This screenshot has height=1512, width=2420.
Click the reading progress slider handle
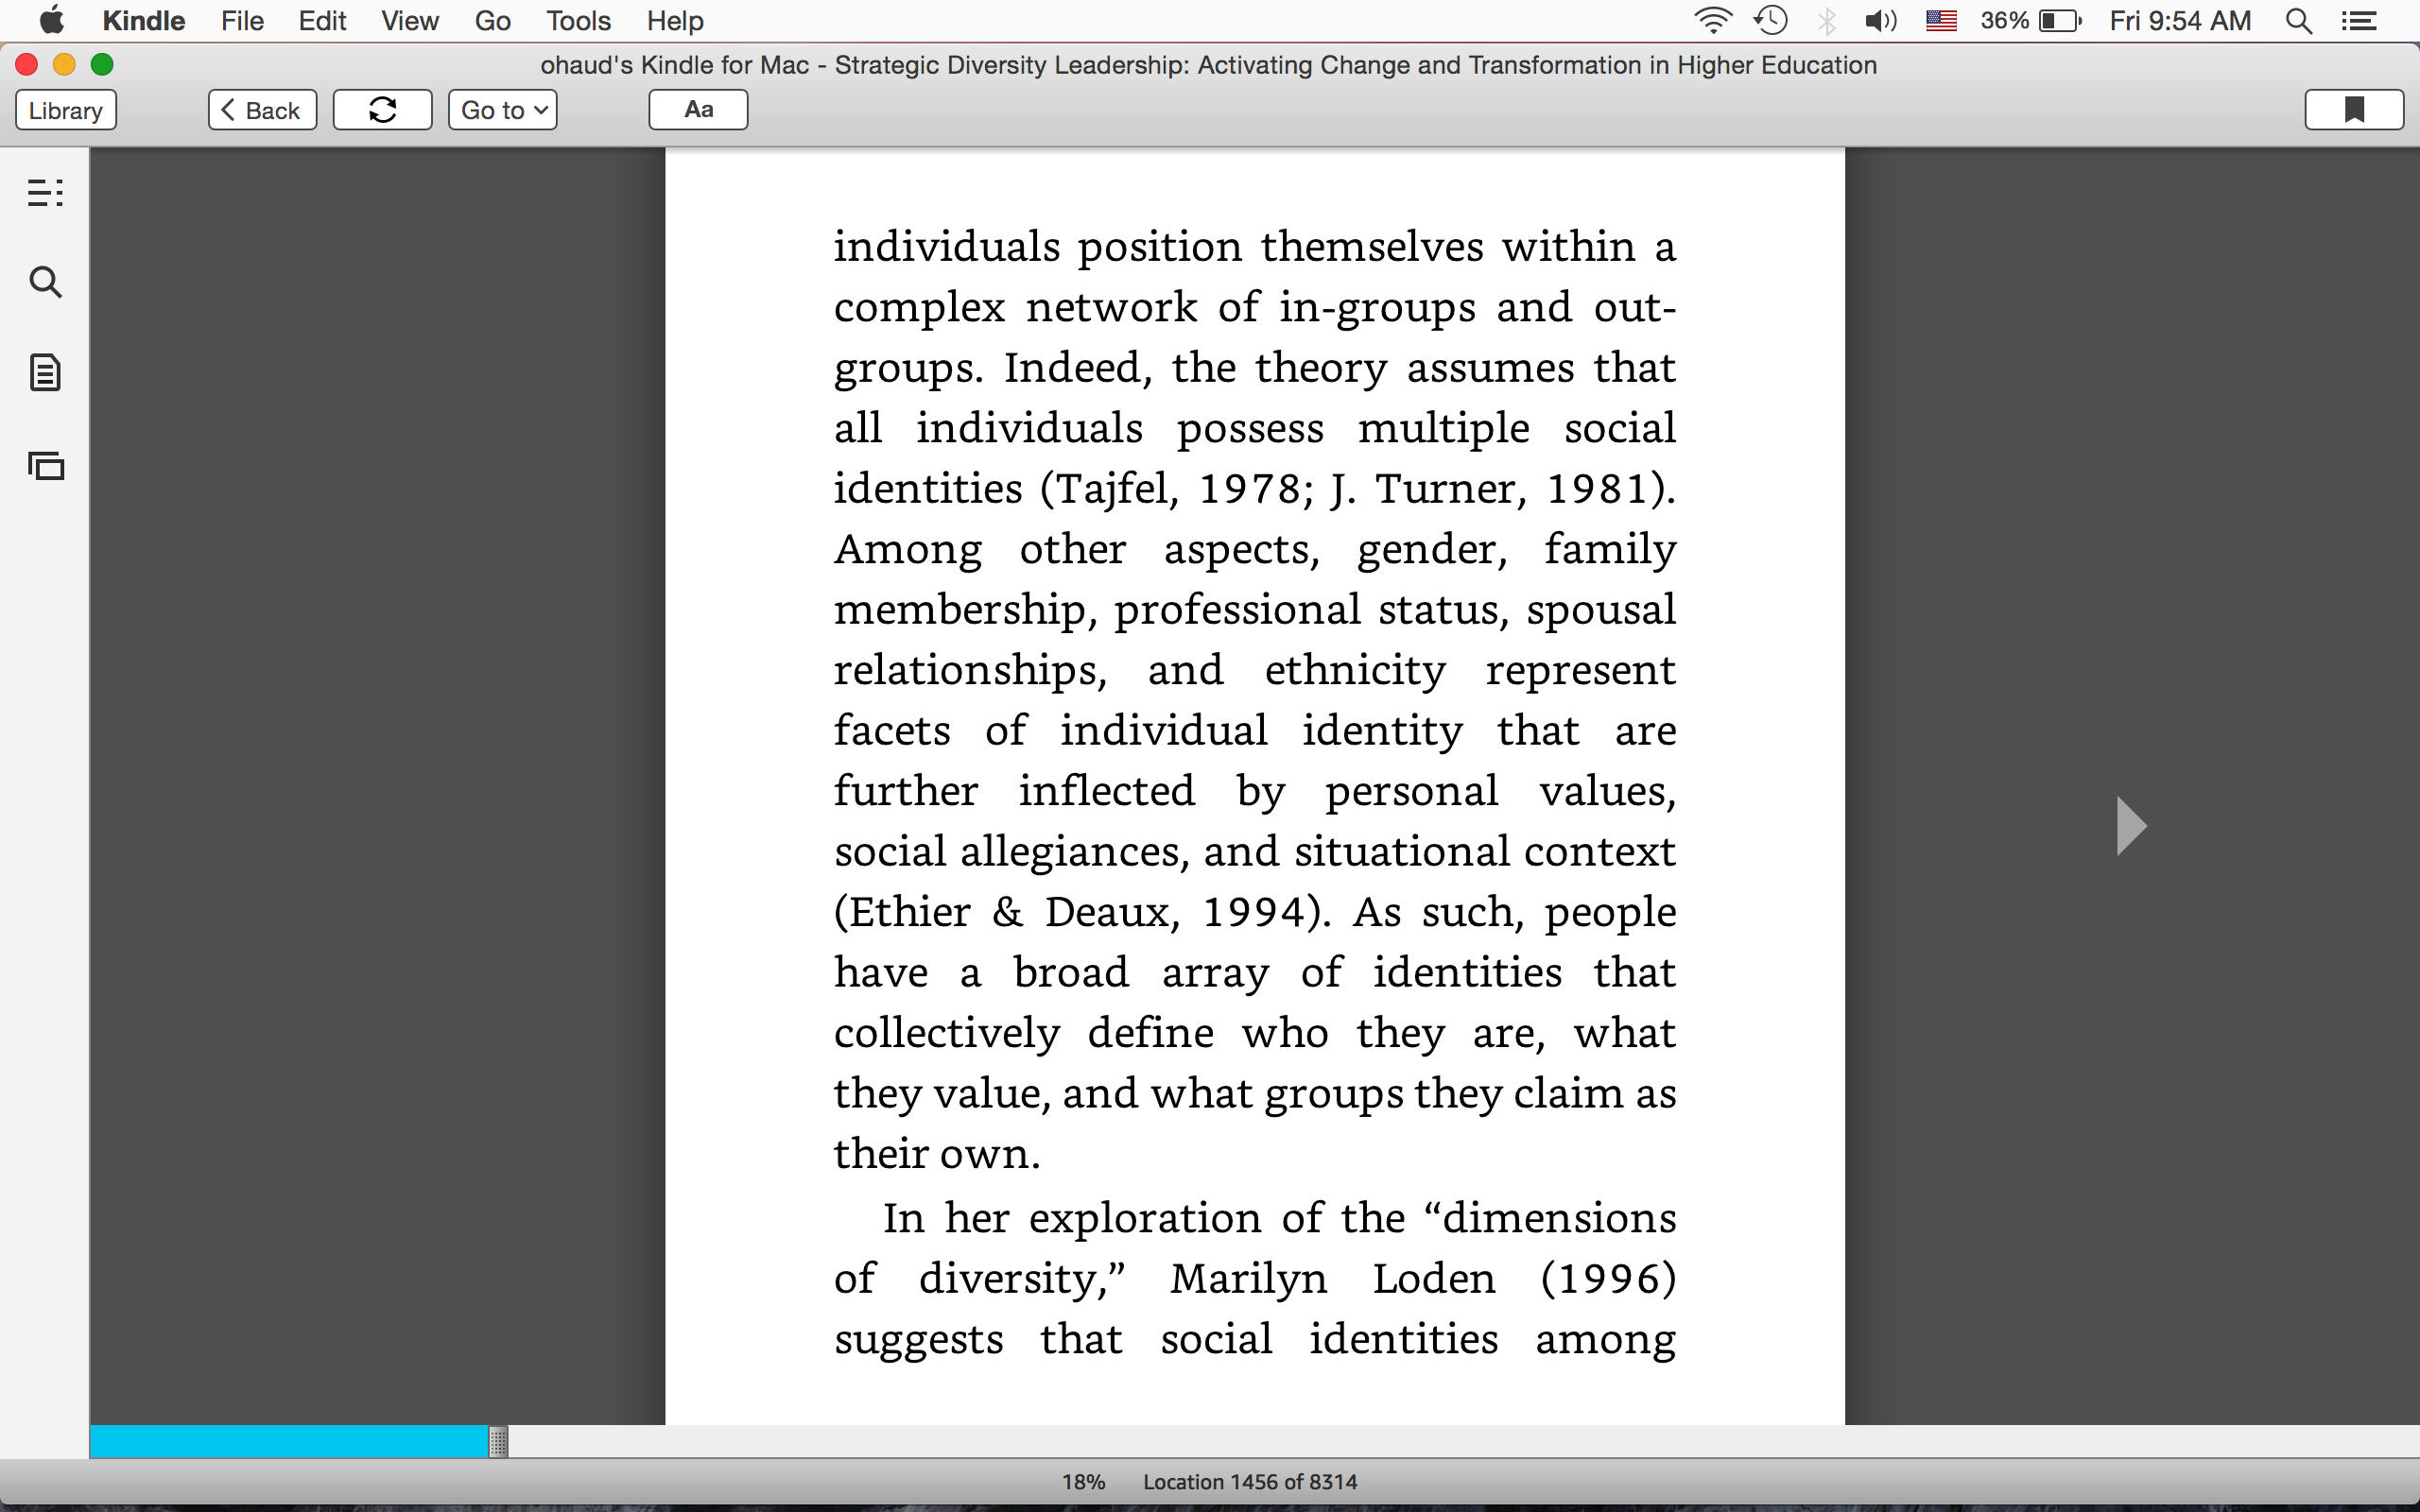[x=498, y=1441]
